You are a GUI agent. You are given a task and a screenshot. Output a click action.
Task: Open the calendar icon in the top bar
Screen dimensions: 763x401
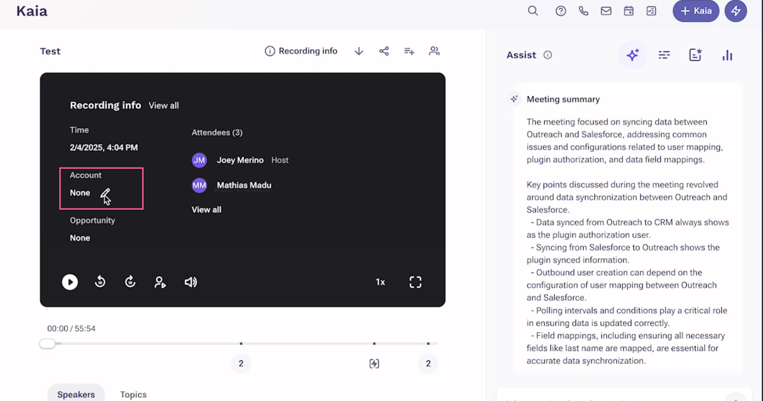(629, 11)
